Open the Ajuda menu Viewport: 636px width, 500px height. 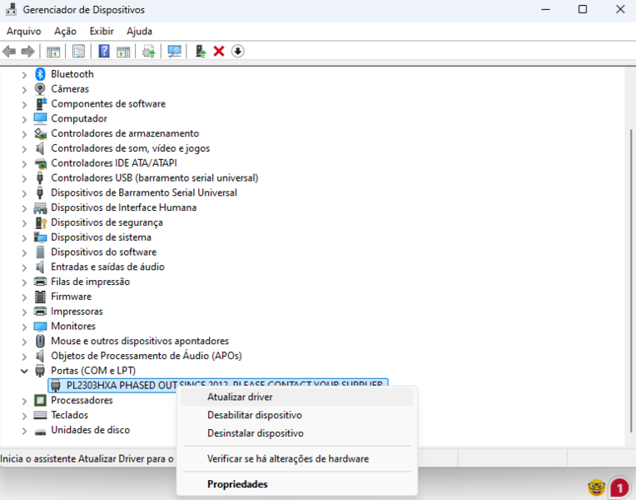click(139, 32)
